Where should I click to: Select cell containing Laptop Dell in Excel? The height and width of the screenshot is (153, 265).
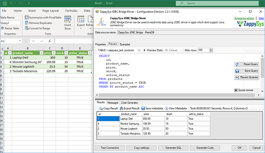tap(28, 57)
